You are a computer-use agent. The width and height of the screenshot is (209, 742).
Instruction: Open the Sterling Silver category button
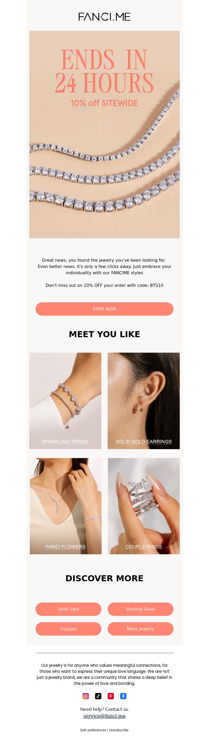click(140, 609)
